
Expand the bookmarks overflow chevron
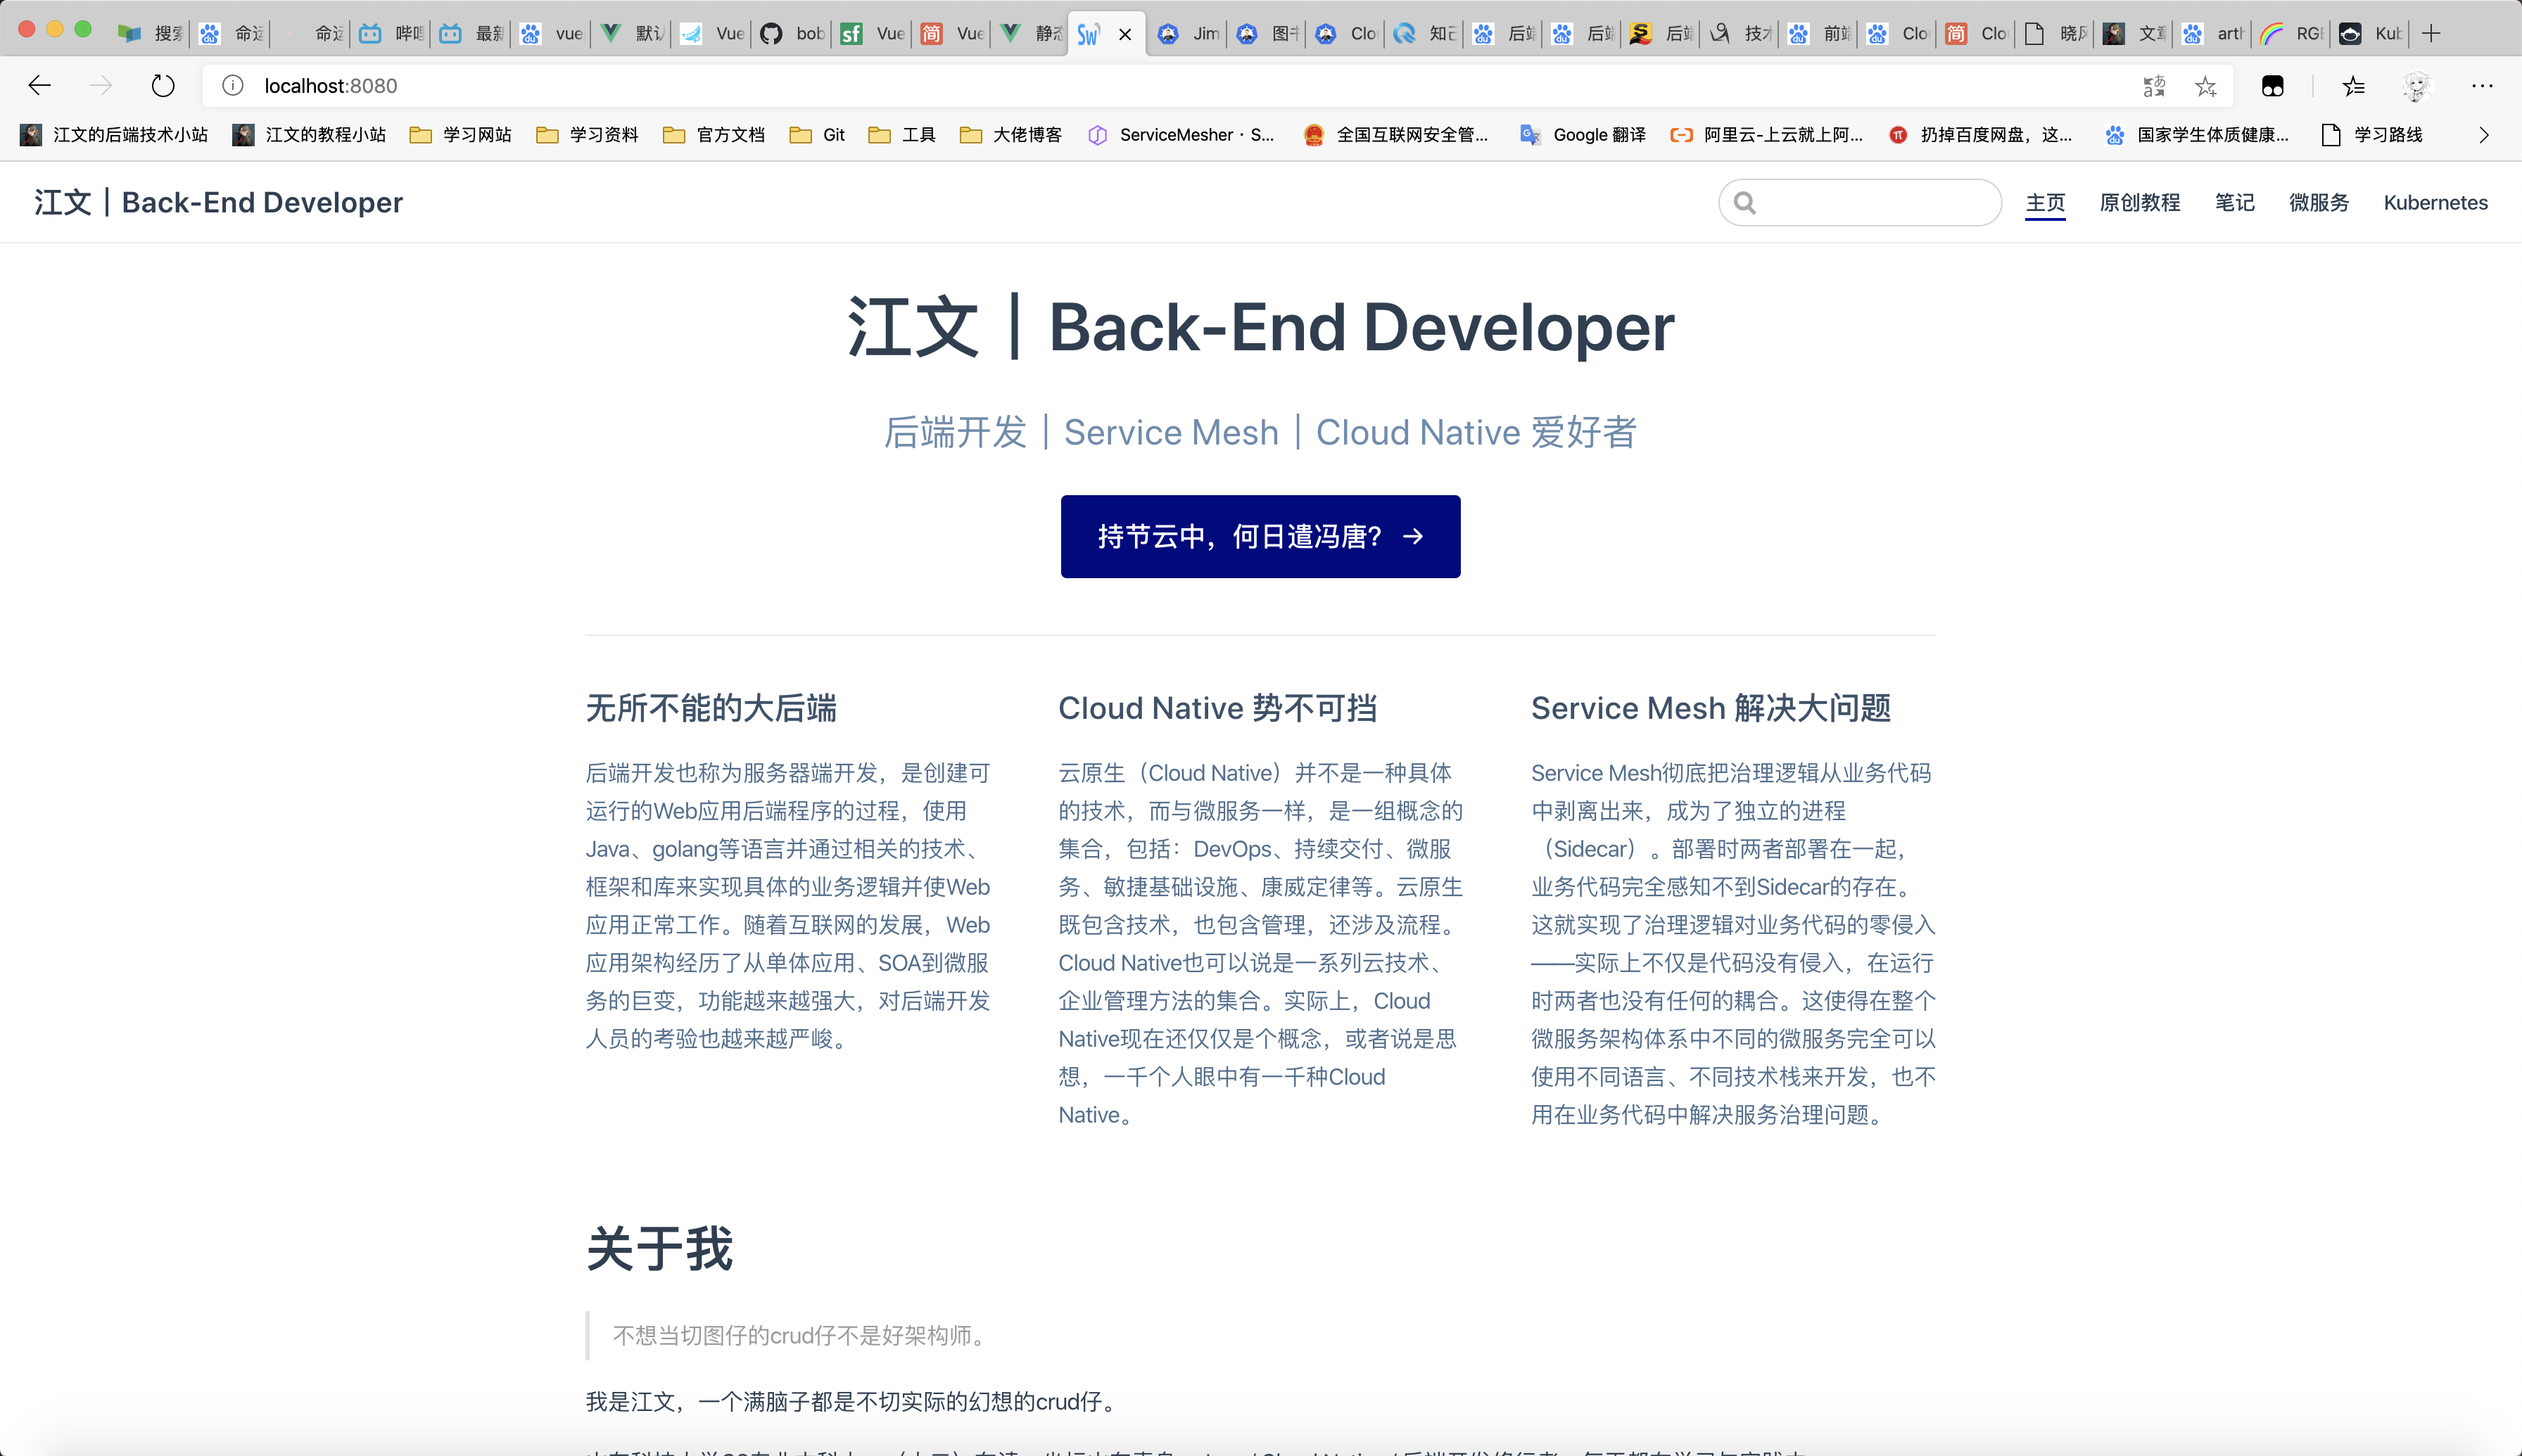[2483, 135]
